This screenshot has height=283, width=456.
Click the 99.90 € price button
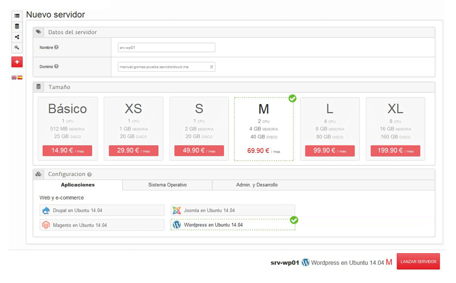330,151
